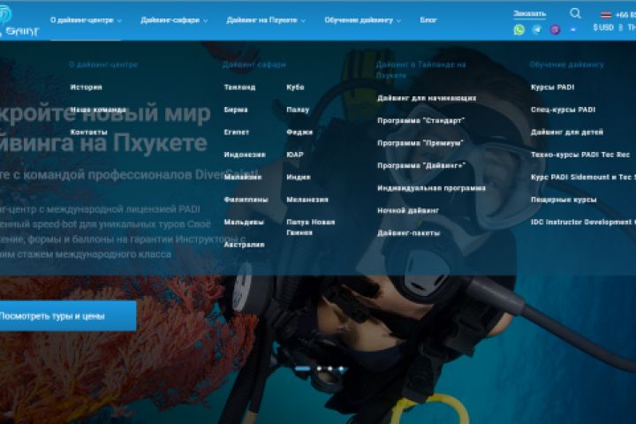Click the Thailand flag icon
Viewport: 636px width, 424px height.
606,15
